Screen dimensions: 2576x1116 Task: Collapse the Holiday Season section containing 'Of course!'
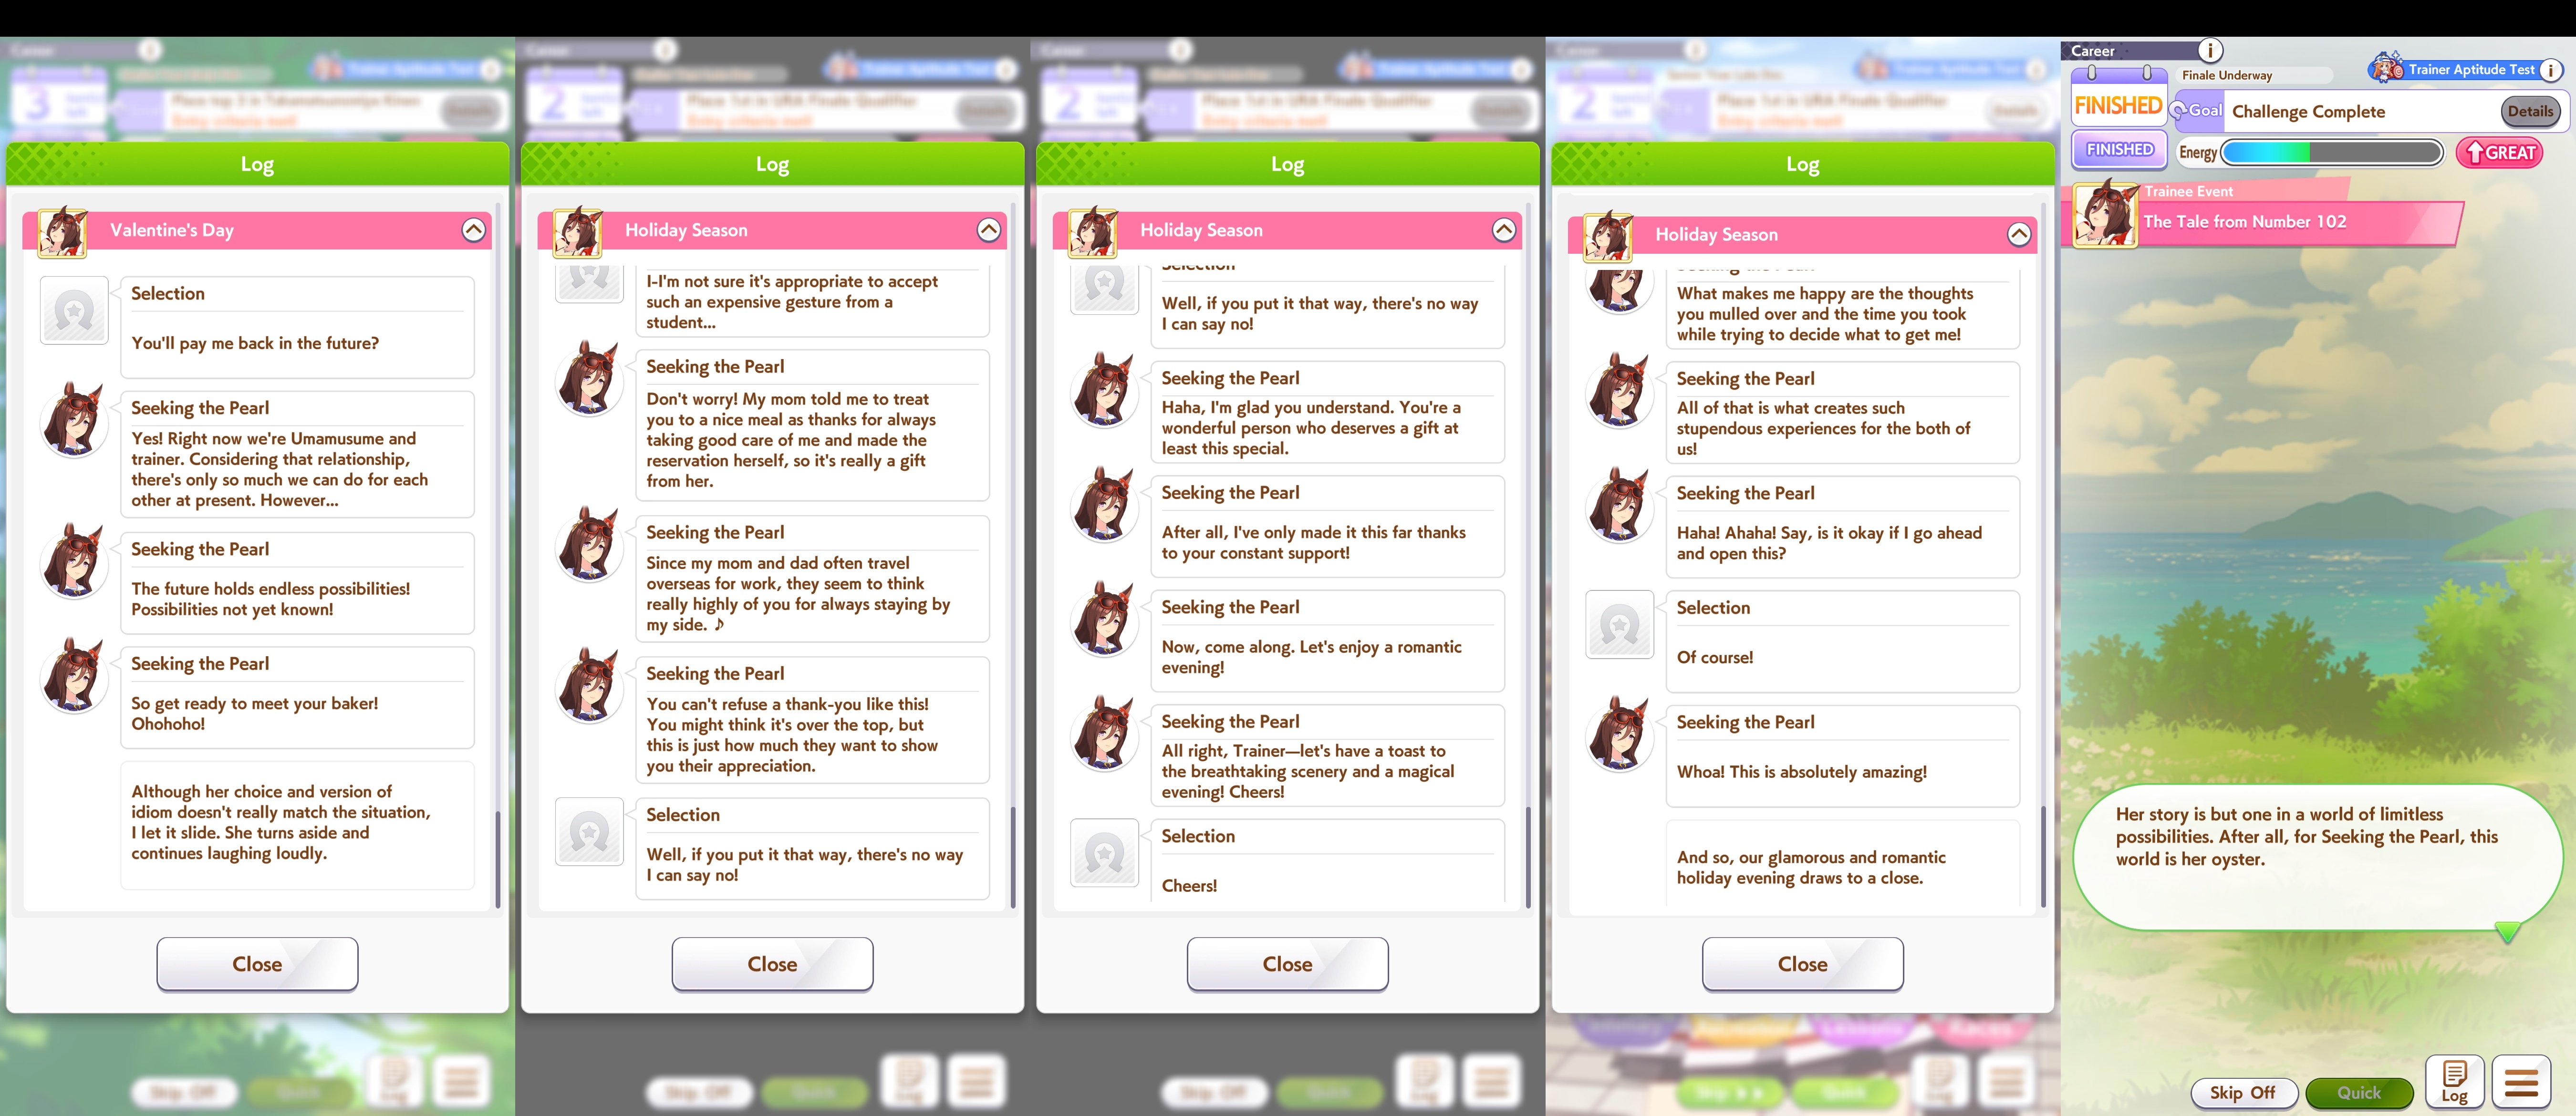pos(2018,234)
